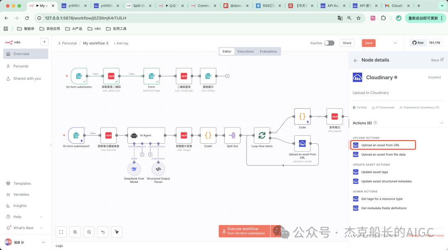448x250 pixels.
Task: Select the 发布笔记 node
Action: 335,116
